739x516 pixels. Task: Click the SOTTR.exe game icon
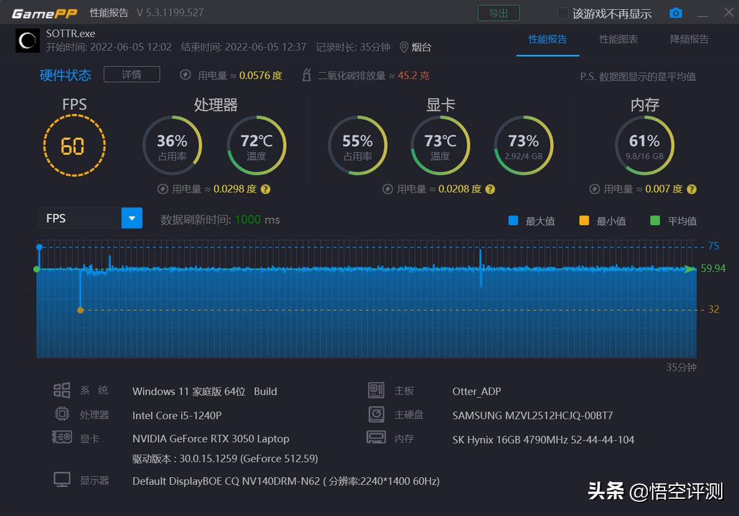pyautogui.click(x=27, y=39)
